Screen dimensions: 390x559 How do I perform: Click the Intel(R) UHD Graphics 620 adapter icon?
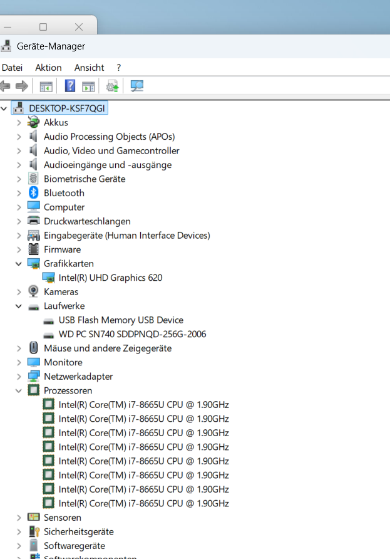(x=48, y=278)
